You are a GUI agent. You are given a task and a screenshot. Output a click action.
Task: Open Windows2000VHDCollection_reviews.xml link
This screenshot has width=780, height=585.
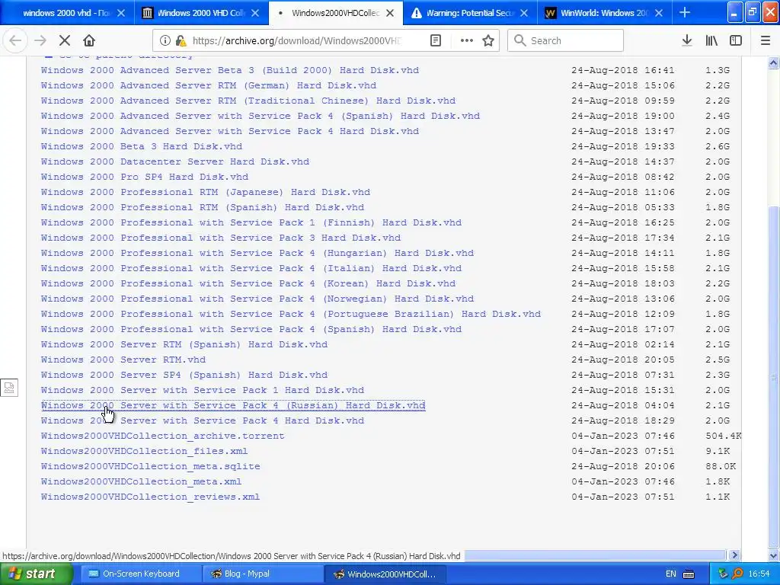point(150,497)
